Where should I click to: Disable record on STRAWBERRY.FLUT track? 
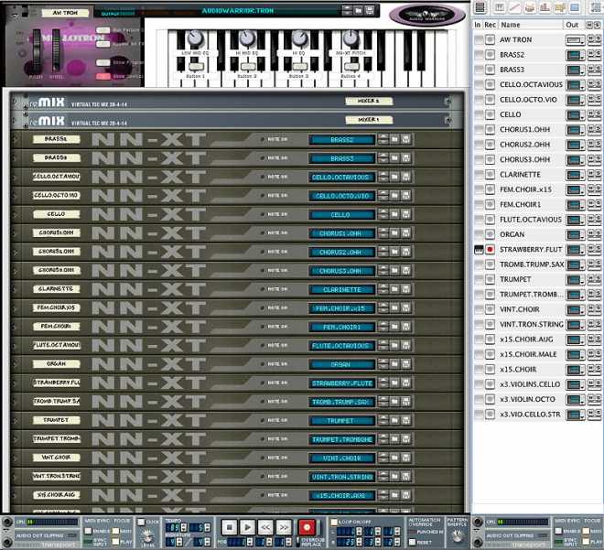click(x=490, y=250)
